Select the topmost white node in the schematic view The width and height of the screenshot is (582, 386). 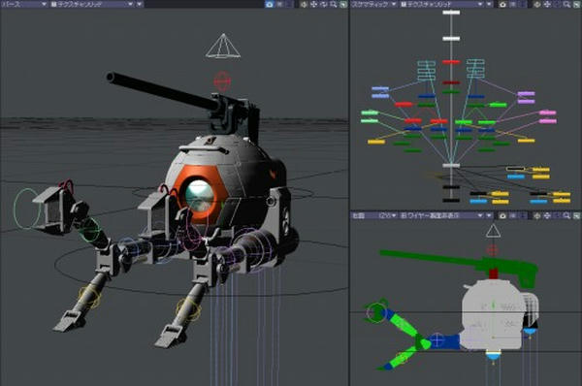coord(451,13)
